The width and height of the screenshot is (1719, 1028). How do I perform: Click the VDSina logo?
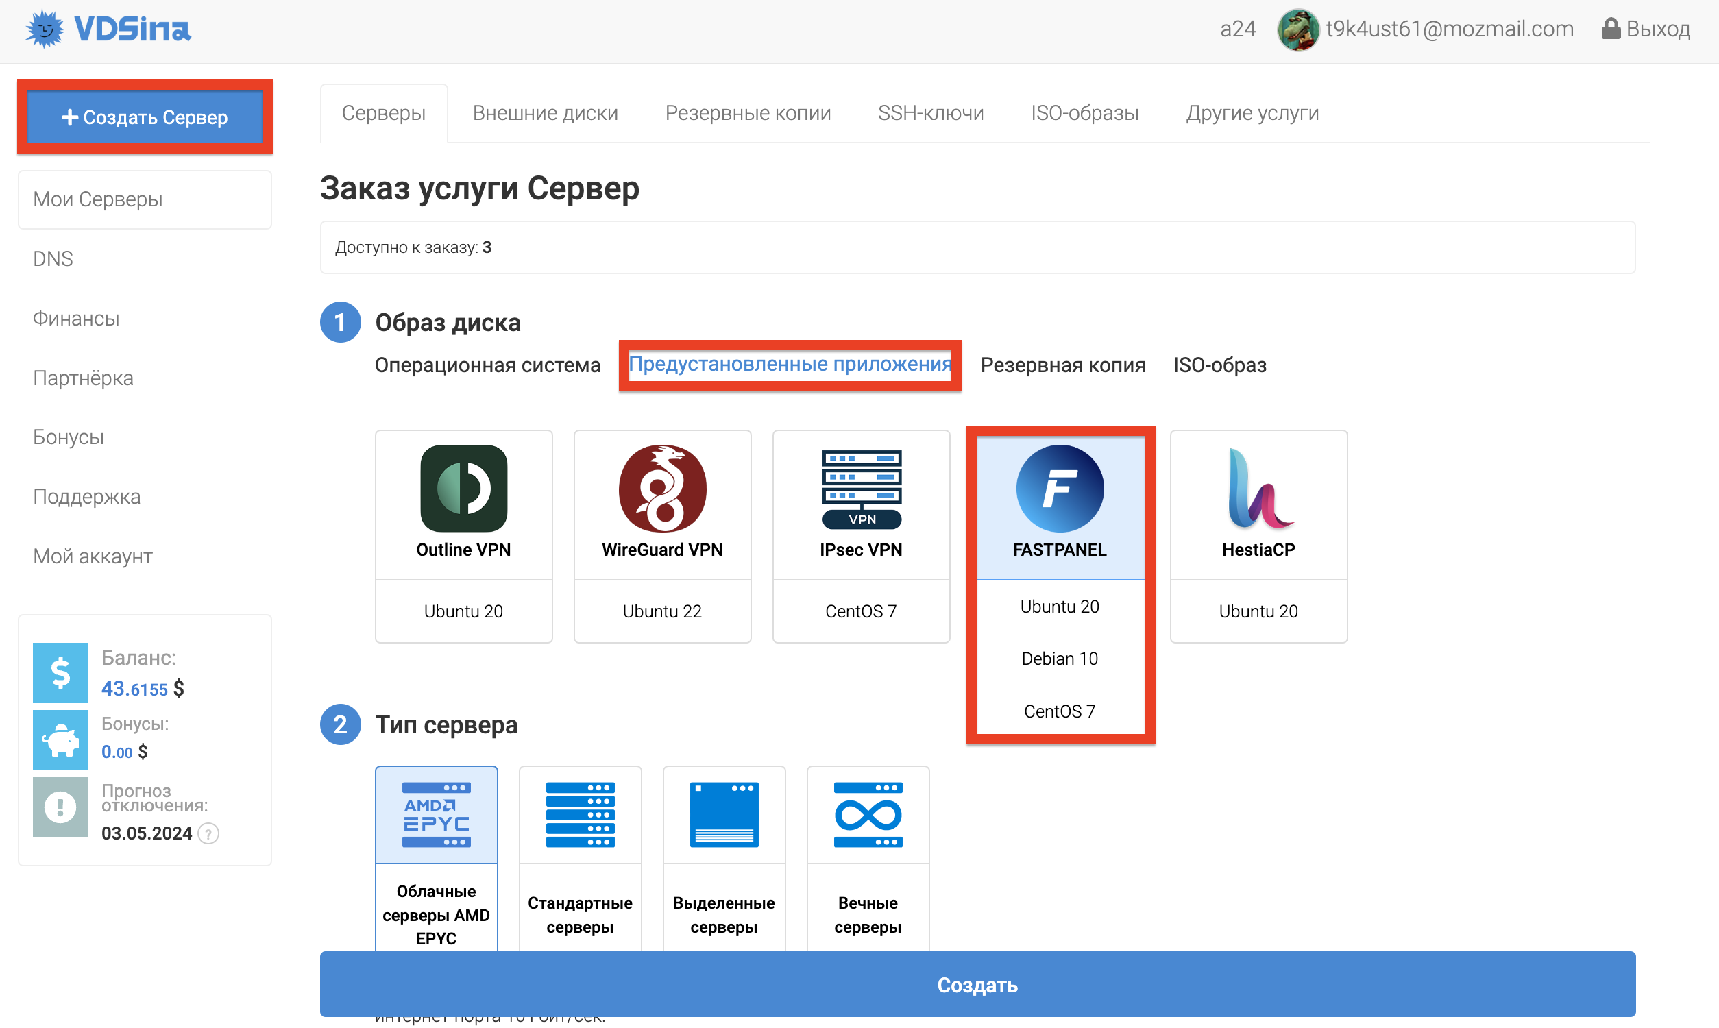point(108,29)
